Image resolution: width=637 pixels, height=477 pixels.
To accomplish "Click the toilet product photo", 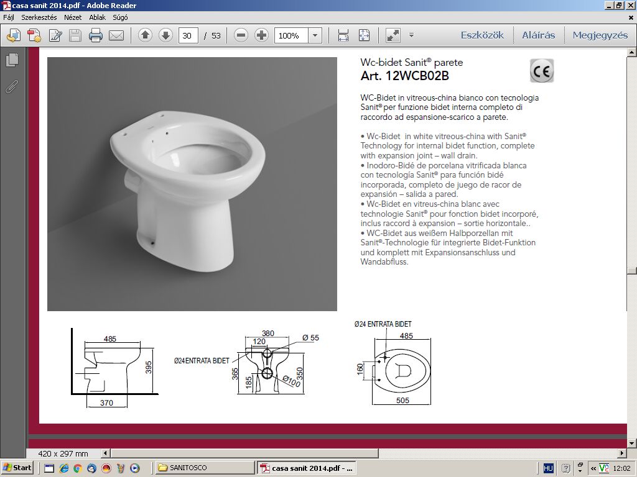I will [x=192, y=184].
